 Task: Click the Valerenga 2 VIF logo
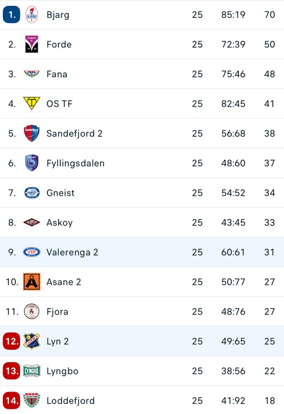tap(32, 252)
